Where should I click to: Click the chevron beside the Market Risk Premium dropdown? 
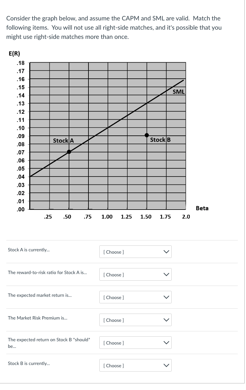pyautogui.click(x=165, y=320)
